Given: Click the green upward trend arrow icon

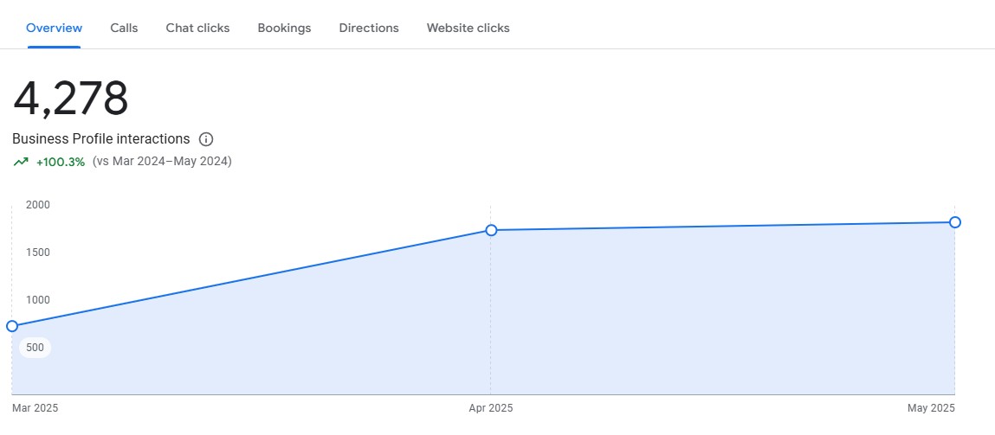Looking at the screenshot, I should click(21, 162).
